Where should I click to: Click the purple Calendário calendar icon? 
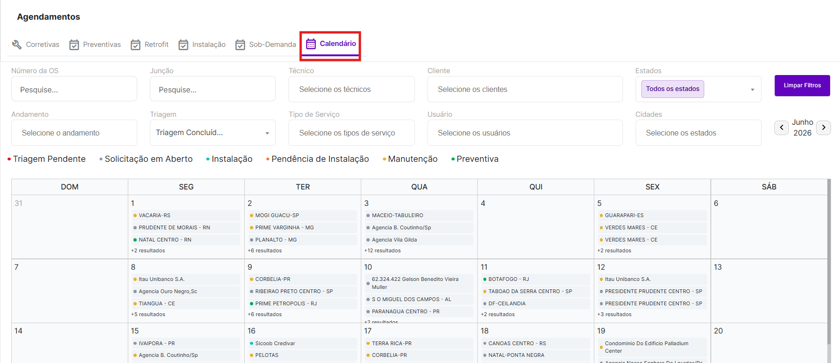[311, 44]
